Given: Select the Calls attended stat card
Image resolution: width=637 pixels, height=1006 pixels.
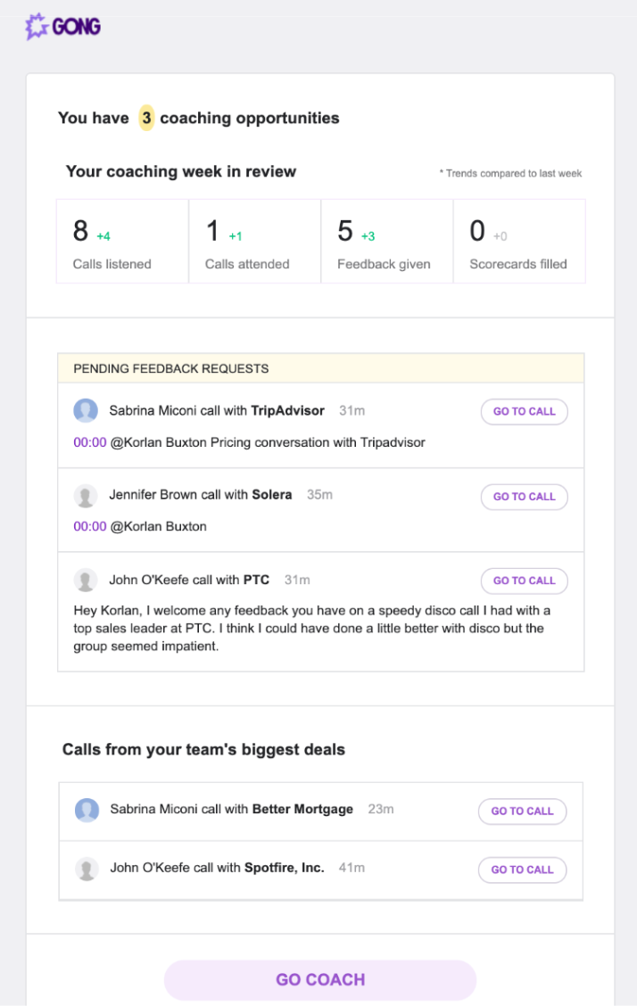Looking at the screenshot, I should pos(254,241).
